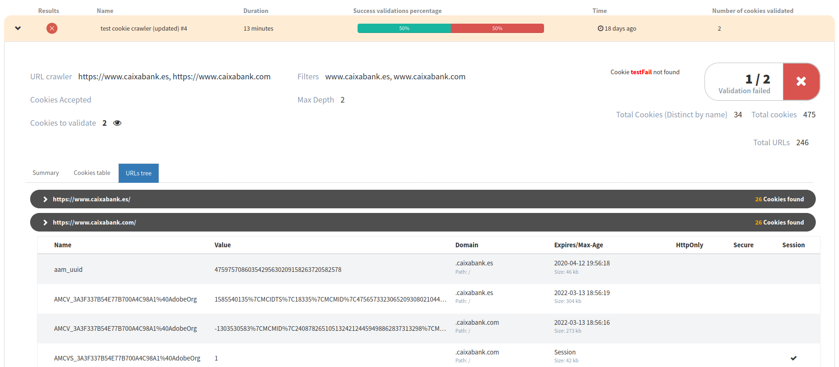Viewport: 839px width, 367px height.
Task: Click the Total URLs value 246
Action: tap(802, 142)
